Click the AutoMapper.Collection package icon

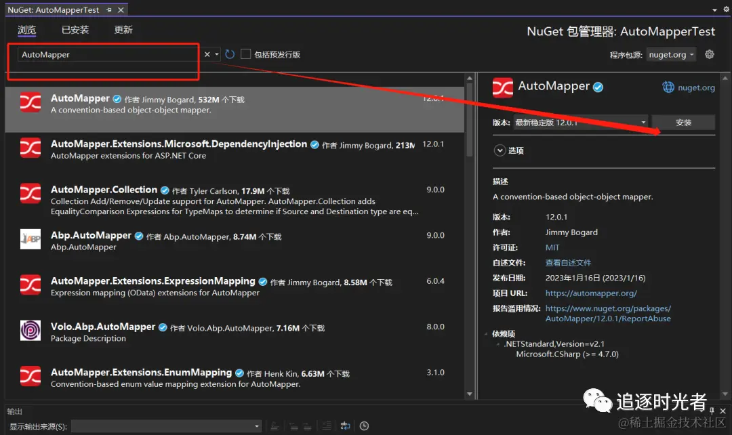click(30, 194)
